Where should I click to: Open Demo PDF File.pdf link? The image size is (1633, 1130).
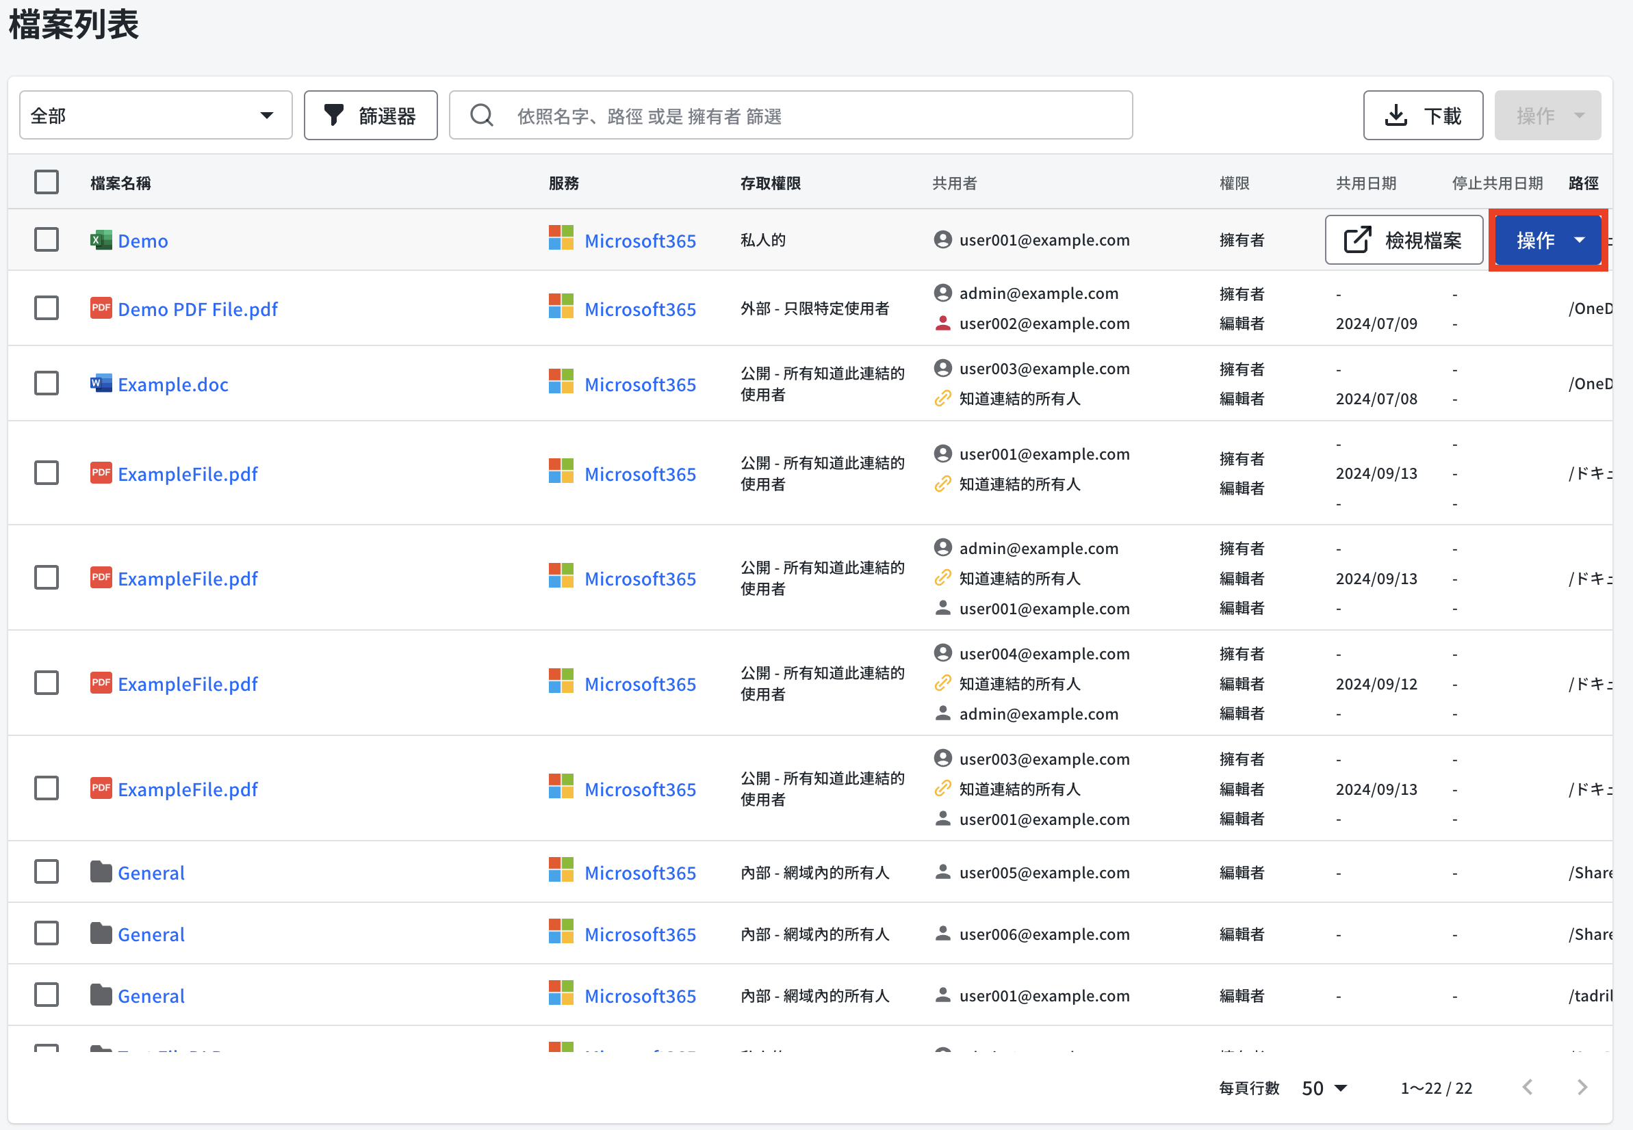[x=198, y=309]
